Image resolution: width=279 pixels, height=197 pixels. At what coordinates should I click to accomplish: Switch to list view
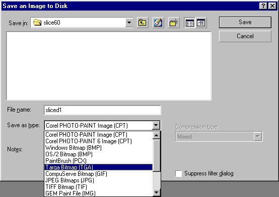[x=189, y=23]
